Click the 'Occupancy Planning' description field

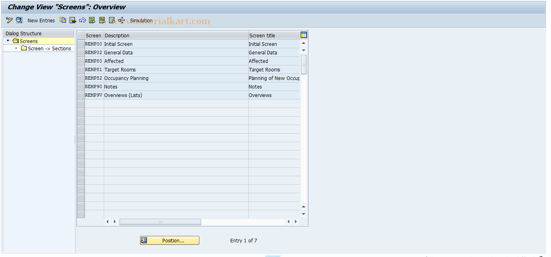tap(176, 78)
